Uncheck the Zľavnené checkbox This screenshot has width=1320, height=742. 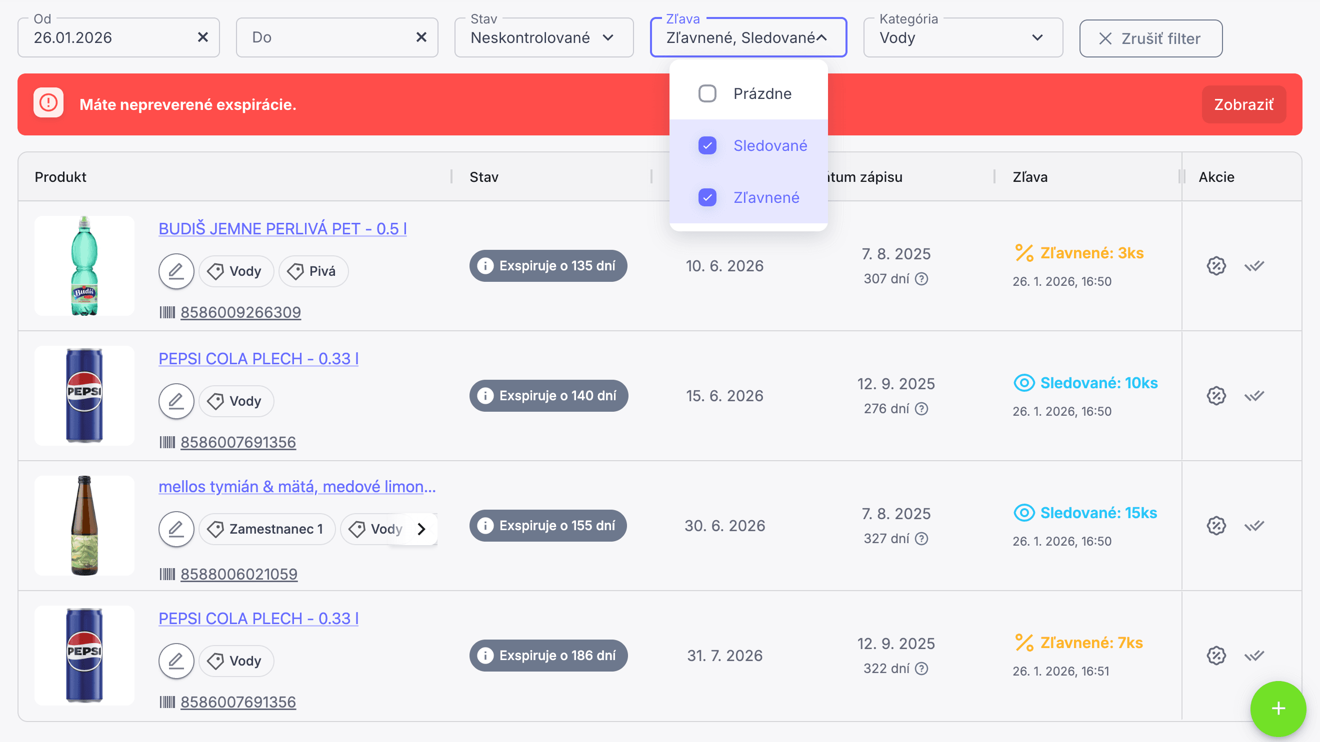coord(707,198)
